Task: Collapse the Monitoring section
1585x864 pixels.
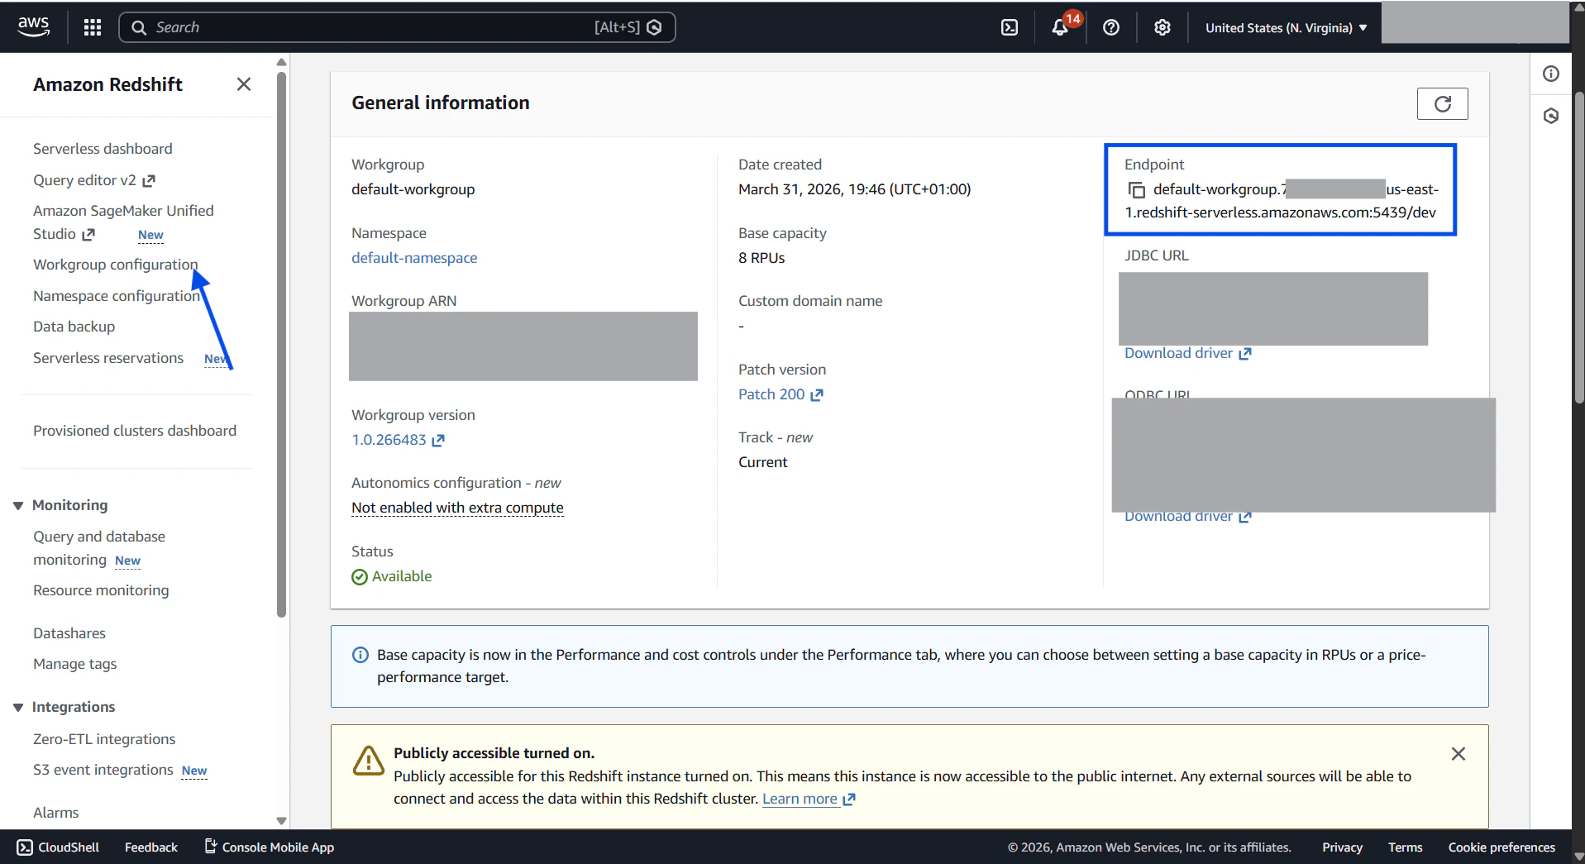Action: pyautogui.click(x=18, y=505)
